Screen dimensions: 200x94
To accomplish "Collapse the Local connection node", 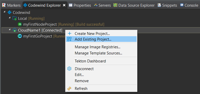I will 10,18.
